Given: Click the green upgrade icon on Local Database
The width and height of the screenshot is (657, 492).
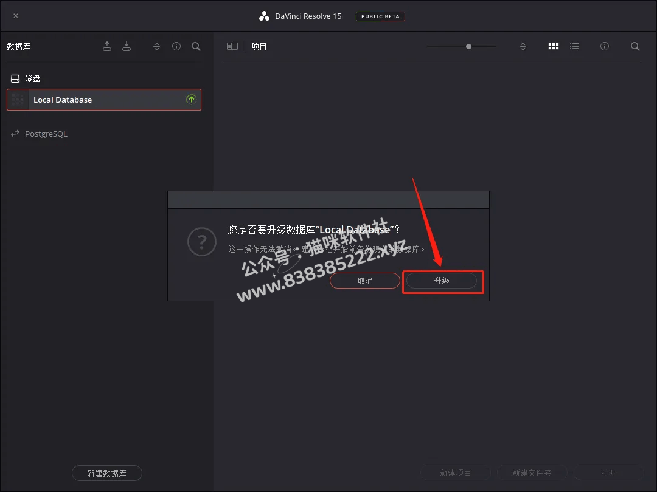Looking at the screenshot, I should [191, 100].
